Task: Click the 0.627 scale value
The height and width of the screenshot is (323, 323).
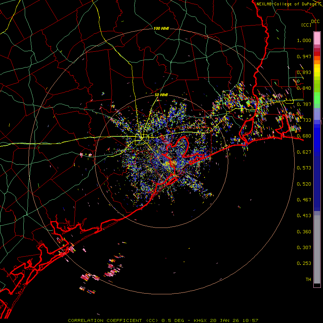Action: click(x=304, y=152)
